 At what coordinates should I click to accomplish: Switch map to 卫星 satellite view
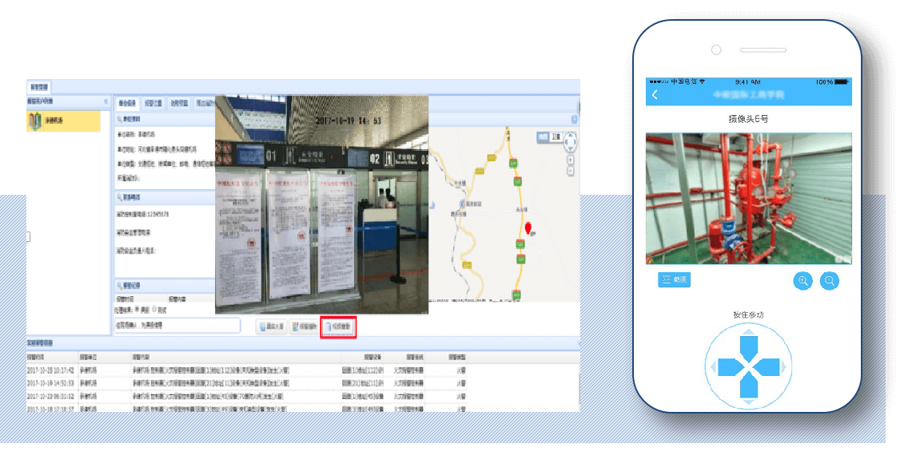coord(556,137)
